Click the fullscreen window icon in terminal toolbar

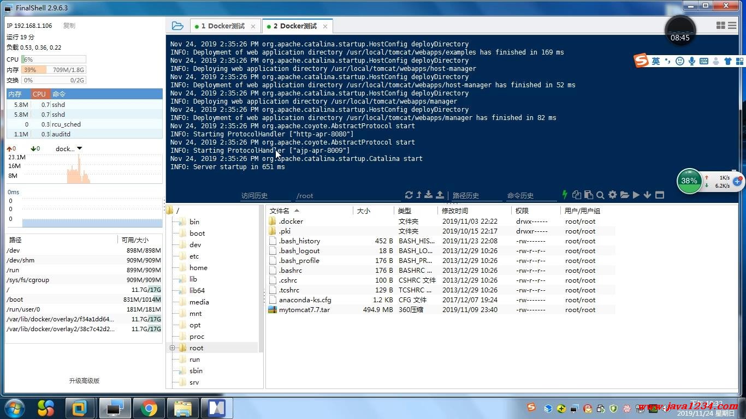tap(659, 195)
